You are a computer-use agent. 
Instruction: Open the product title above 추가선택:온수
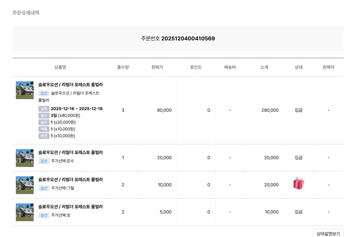[70, 152]
